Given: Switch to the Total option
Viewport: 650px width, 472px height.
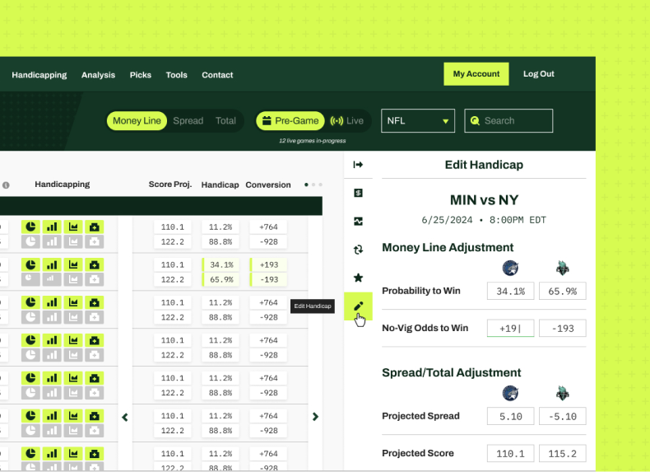Looking at the screenshot, I should pos(225,121).
